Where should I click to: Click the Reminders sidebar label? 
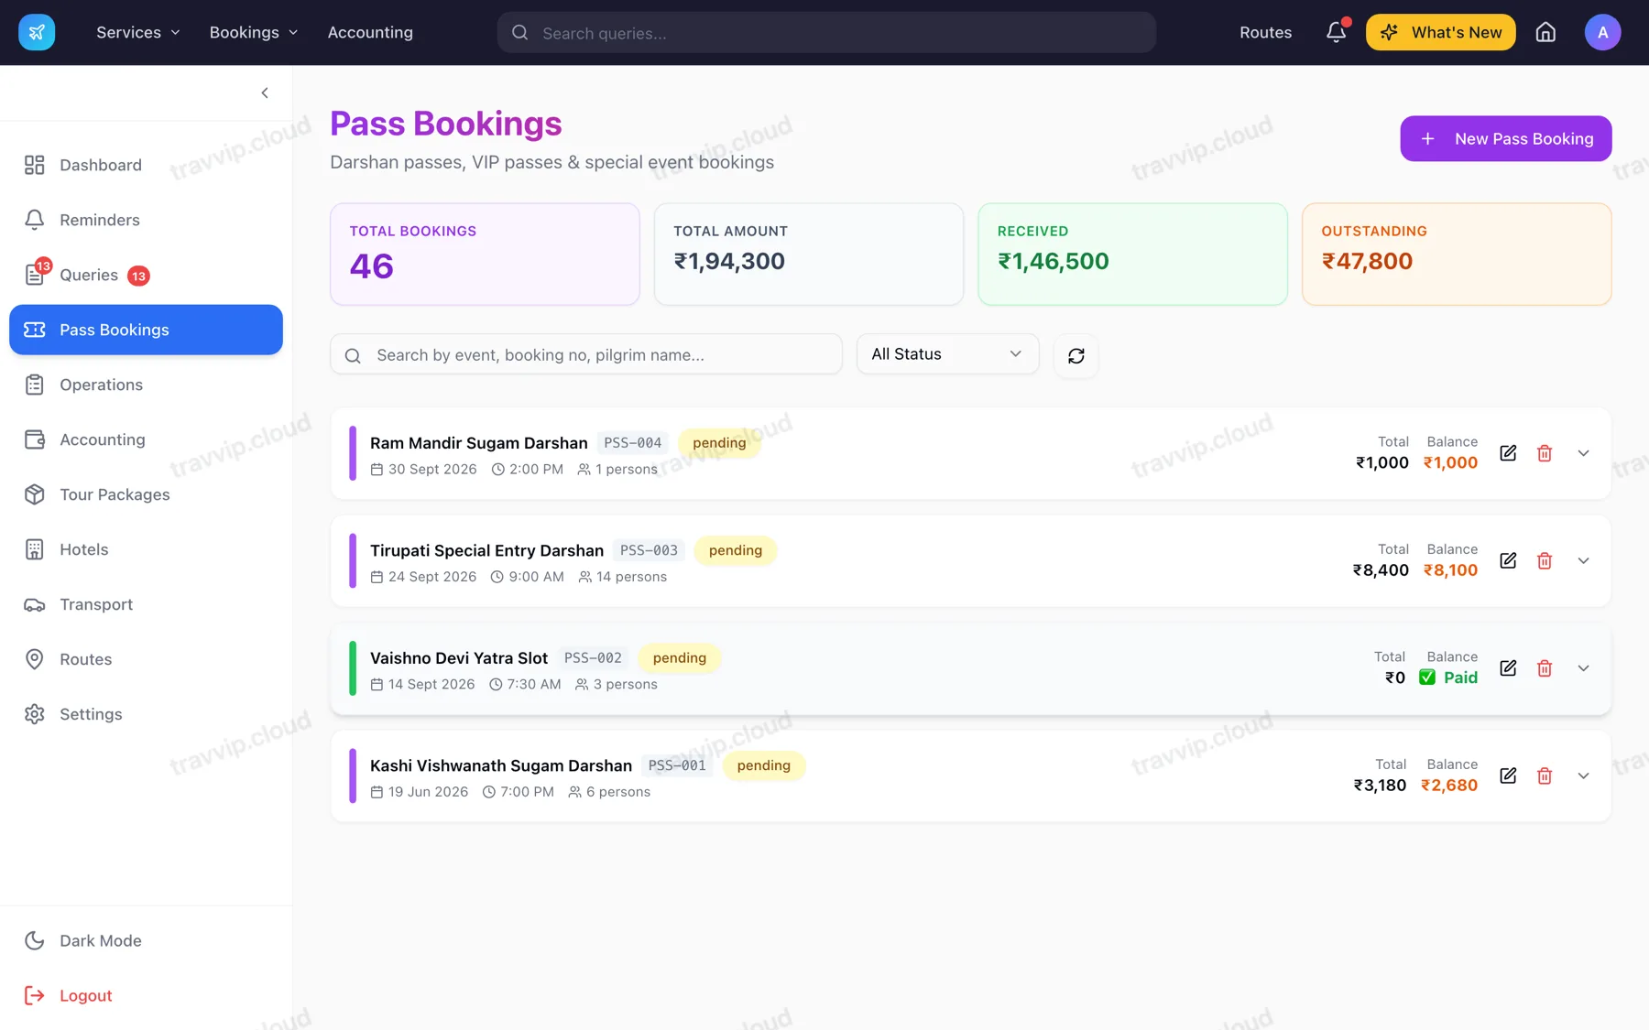[100, 220]
